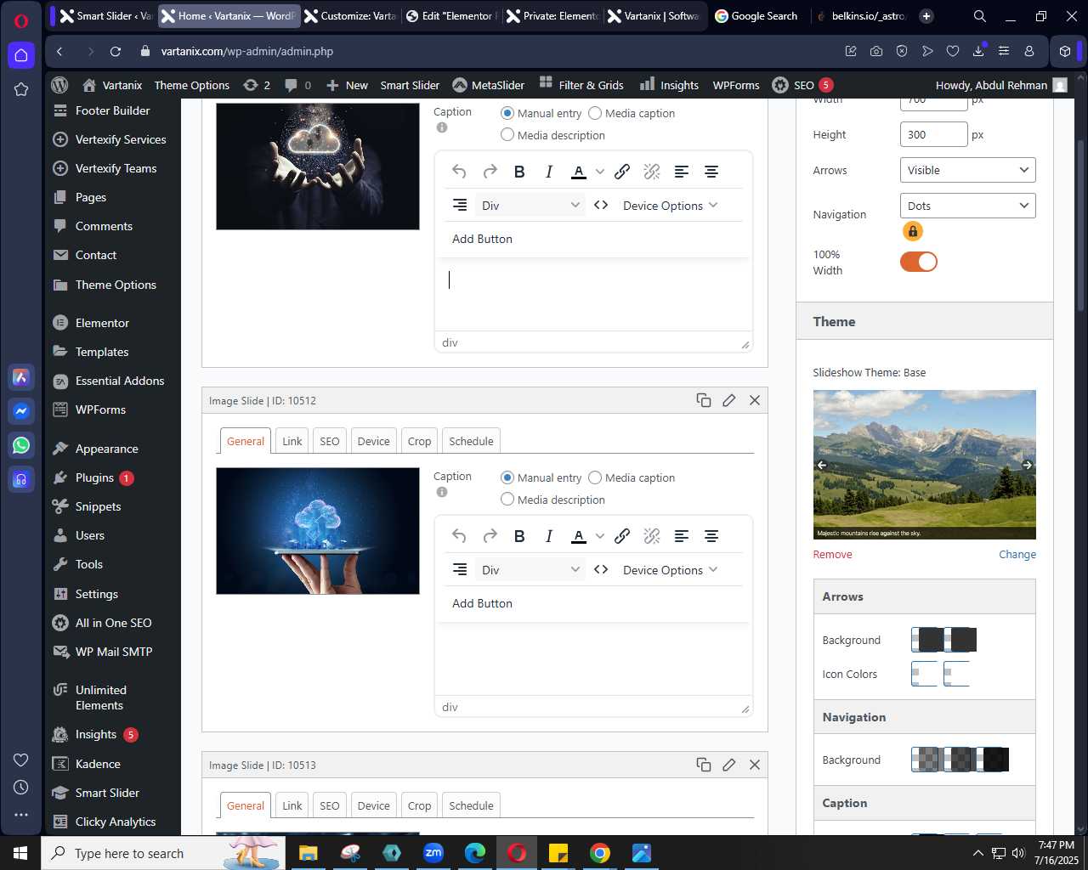
Task: Click Change link under theme preview
Action: 1017,554
